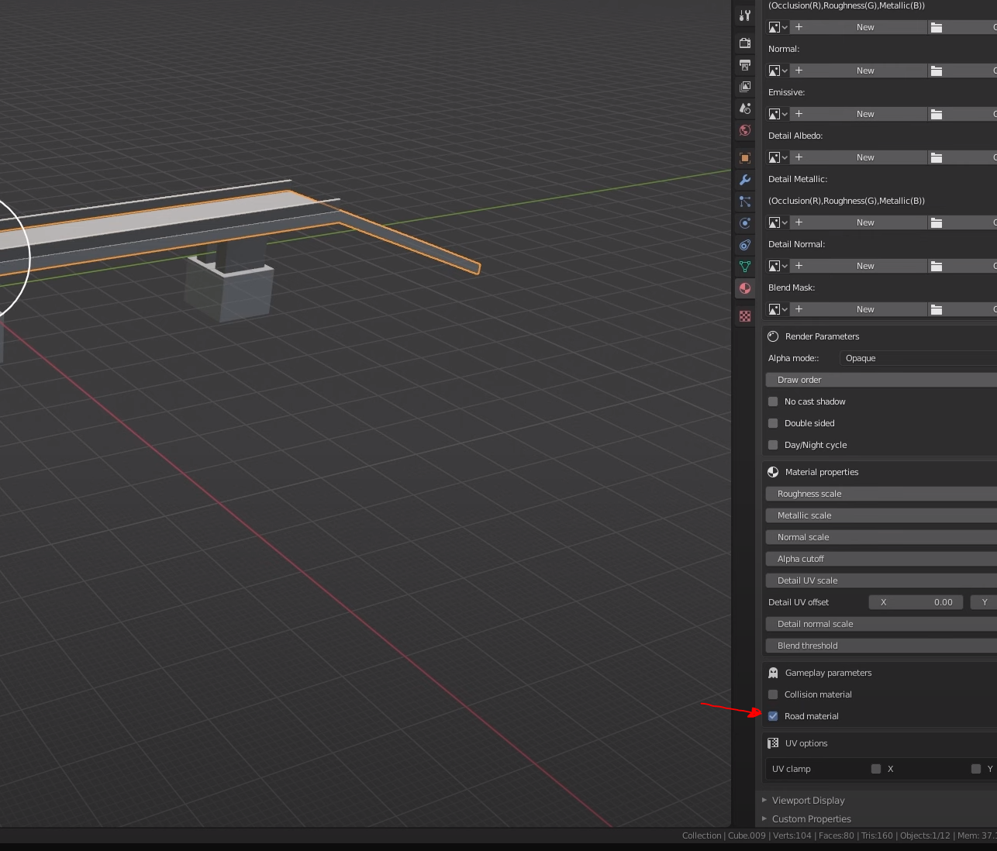Enable UV clamp Y checkbox

(976, 769)
